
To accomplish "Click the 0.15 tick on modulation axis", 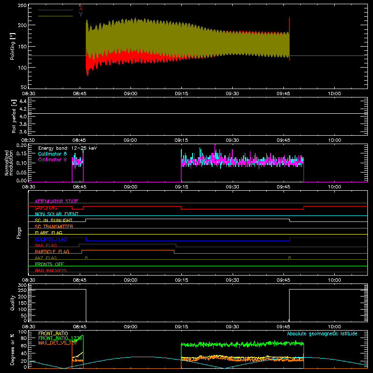I will point(21,154).
